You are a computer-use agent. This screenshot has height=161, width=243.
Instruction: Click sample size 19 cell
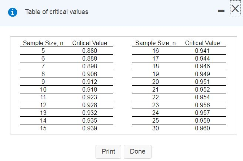(156, 74)
